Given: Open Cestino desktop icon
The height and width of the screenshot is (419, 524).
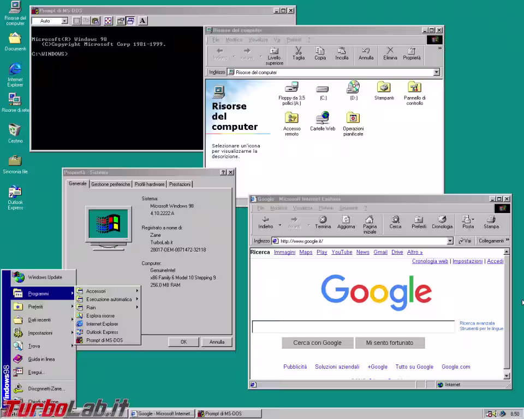Looking at the screenshot, I should [15, 133].
